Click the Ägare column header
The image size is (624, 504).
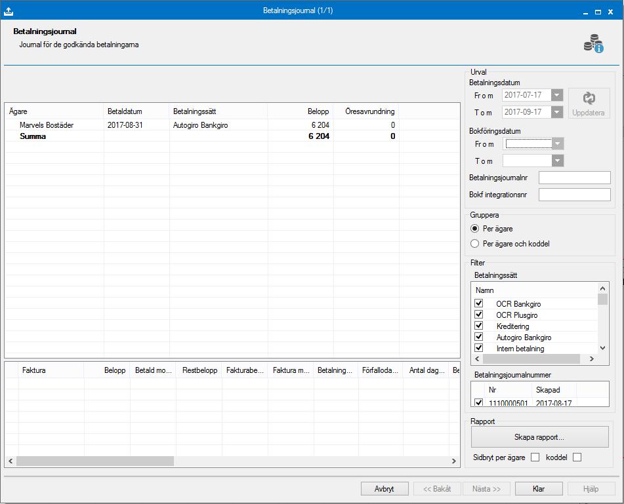point(54,111)
